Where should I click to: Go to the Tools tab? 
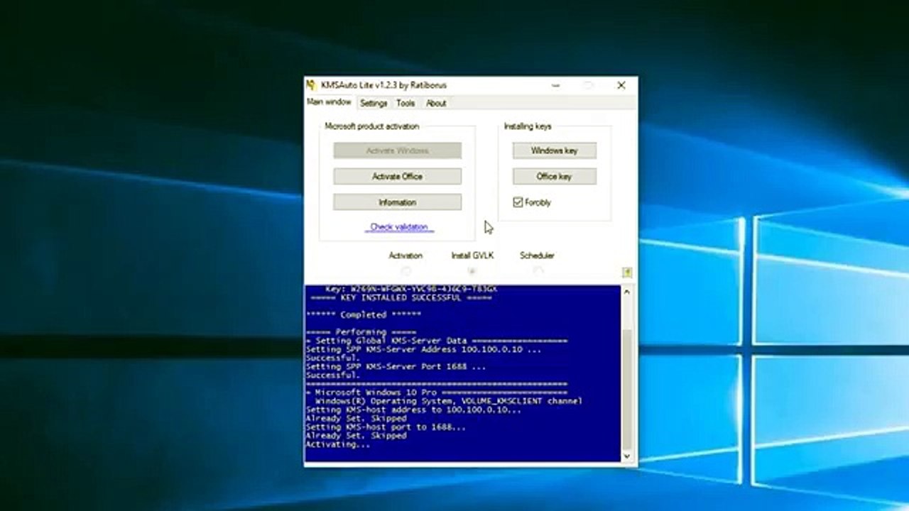pos(405,103)
